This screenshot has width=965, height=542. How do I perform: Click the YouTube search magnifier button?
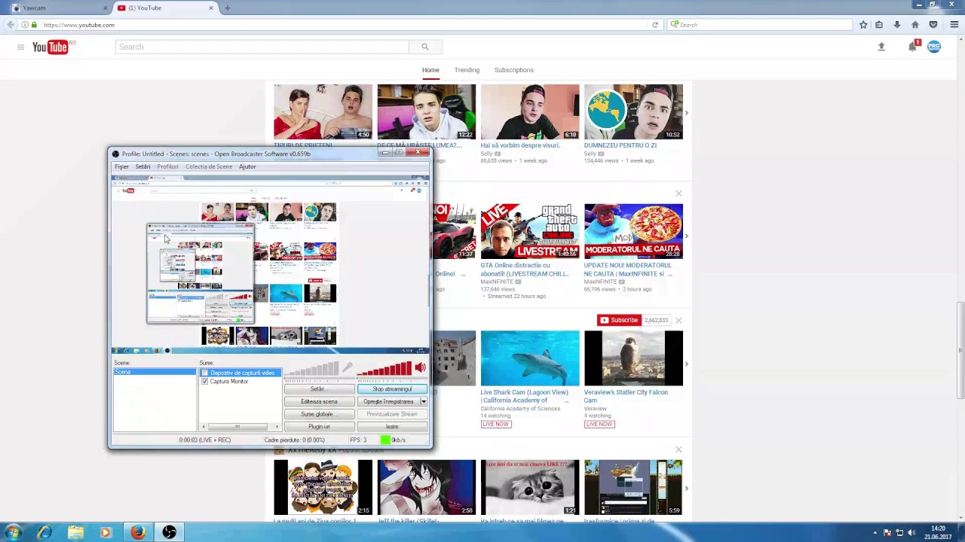click(x=425, y=47)
